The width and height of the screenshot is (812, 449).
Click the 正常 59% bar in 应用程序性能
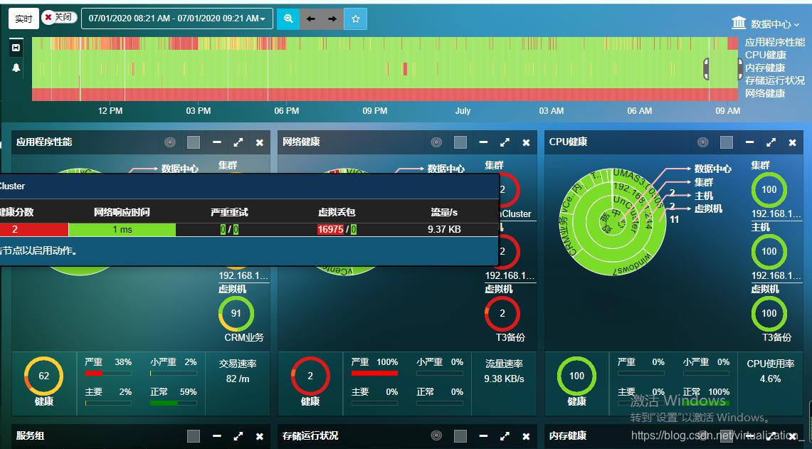(x=173, y=403)
